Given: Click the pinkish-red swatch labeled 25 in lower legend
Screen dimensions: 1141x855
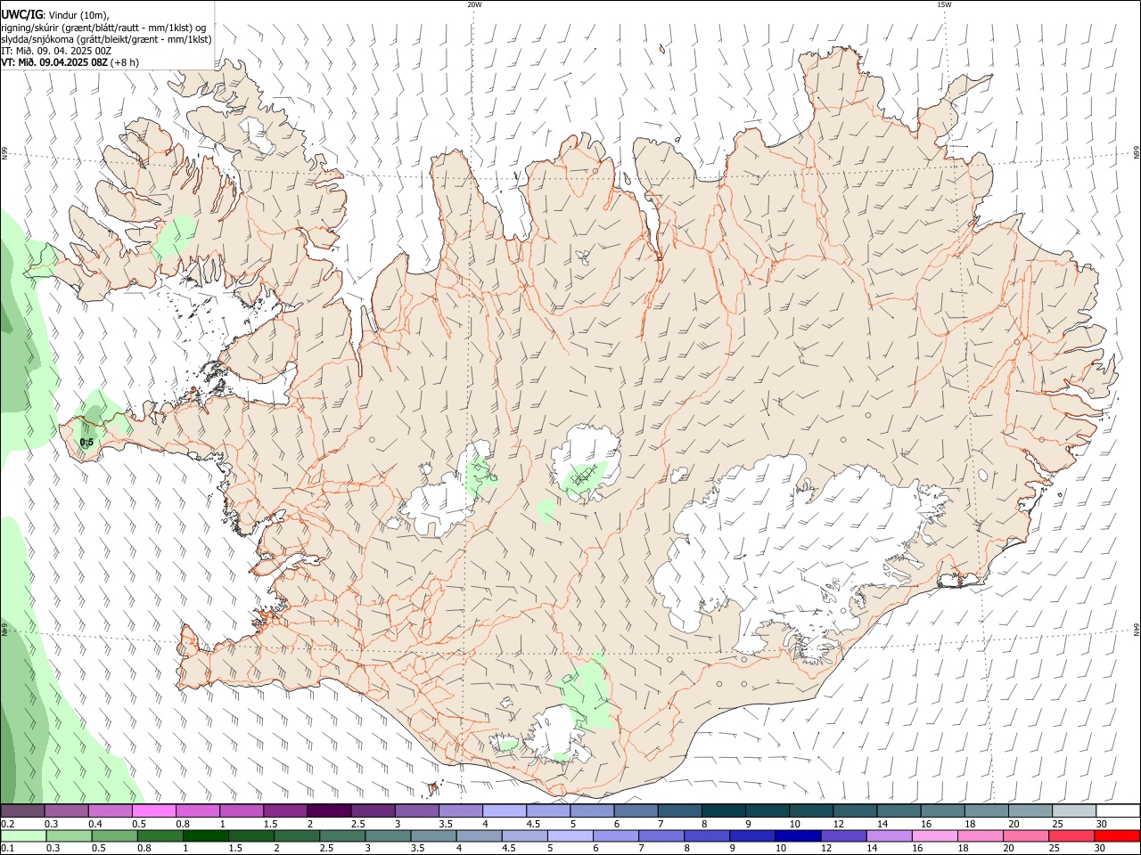Looking at the screenshot, I should 1071,835.
